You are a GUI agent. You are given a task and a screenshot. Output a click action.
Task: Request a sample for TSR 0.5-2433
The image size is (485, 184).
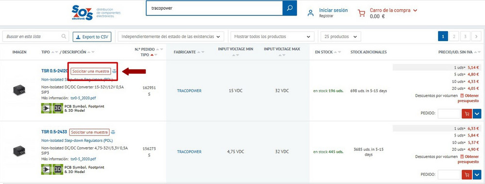click(89, 132)
